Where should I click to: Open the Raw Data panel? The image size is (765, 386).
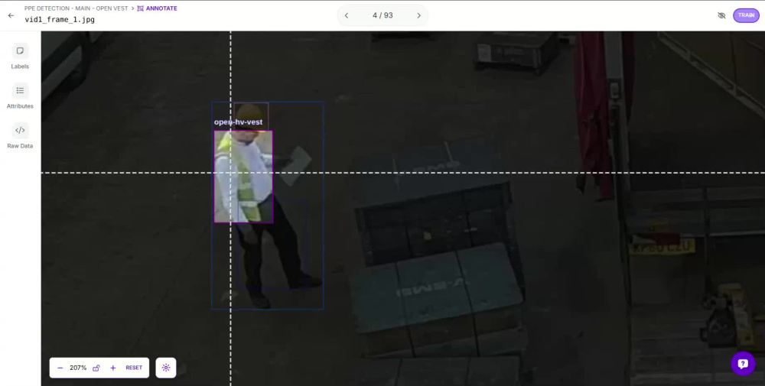click(20, 136)
